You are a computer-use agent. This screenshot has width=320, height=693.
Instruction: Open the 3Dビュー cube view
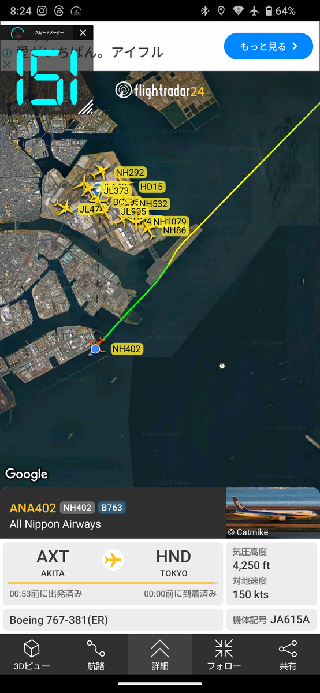(32, 654)
